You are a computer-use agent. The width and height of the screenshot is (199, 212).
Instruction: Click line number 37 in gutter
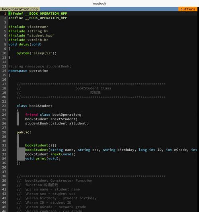4,172
